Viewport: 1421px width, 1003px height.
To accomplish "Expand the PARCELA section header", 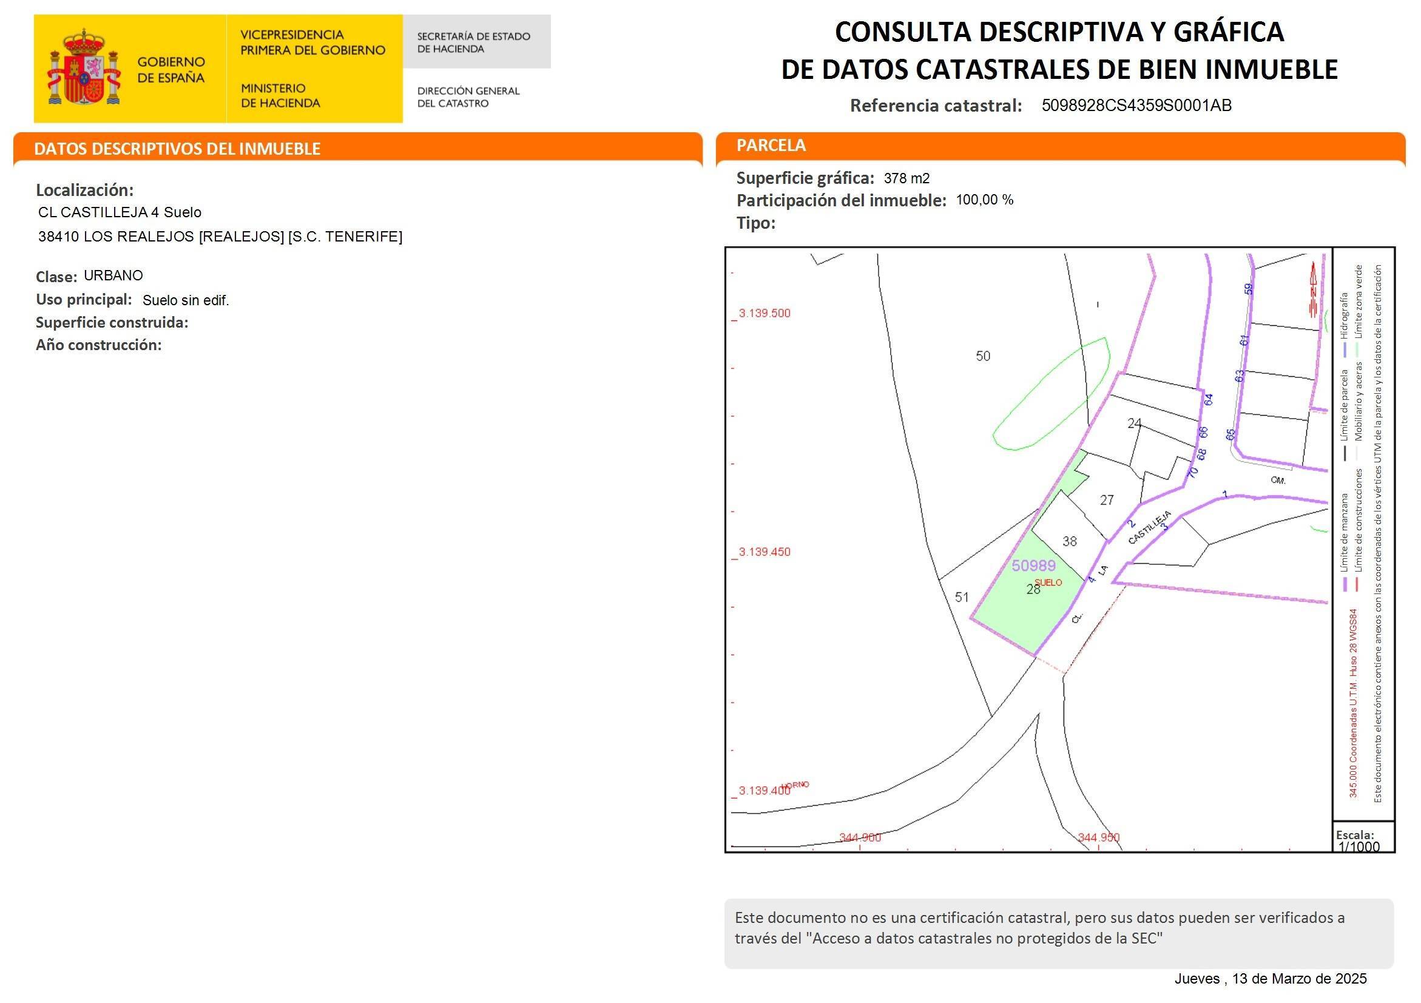I will [x=771, y=145].
